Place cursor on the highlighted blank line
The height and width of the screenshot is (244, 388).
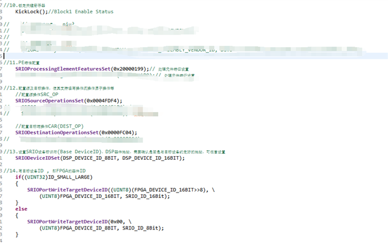[x=195, y=56]
